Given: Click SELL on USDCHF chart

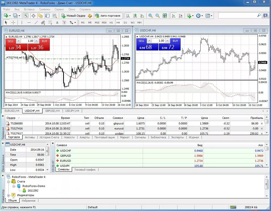Looking at the screenshot, I should click(x=141, y=41).
